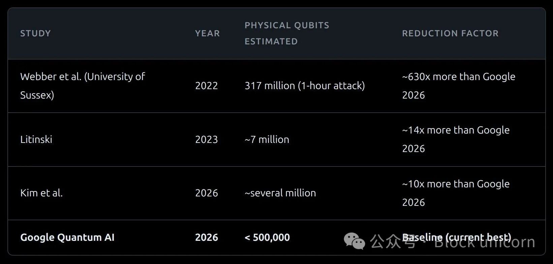
Task: Click the year 2022 cell
Action: pos(207,86)
